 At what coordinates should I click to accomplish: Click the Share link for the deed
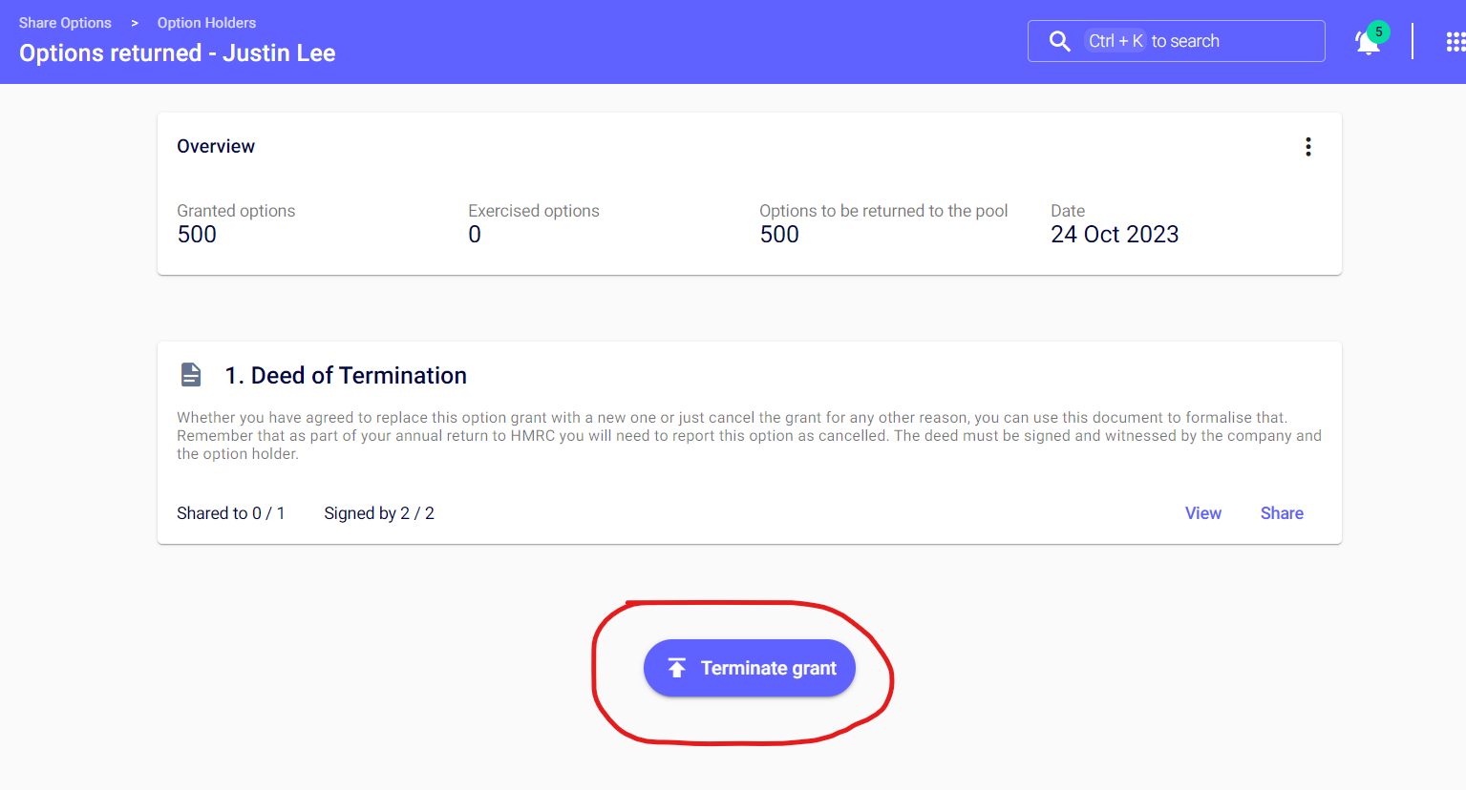pos(1281,513)
